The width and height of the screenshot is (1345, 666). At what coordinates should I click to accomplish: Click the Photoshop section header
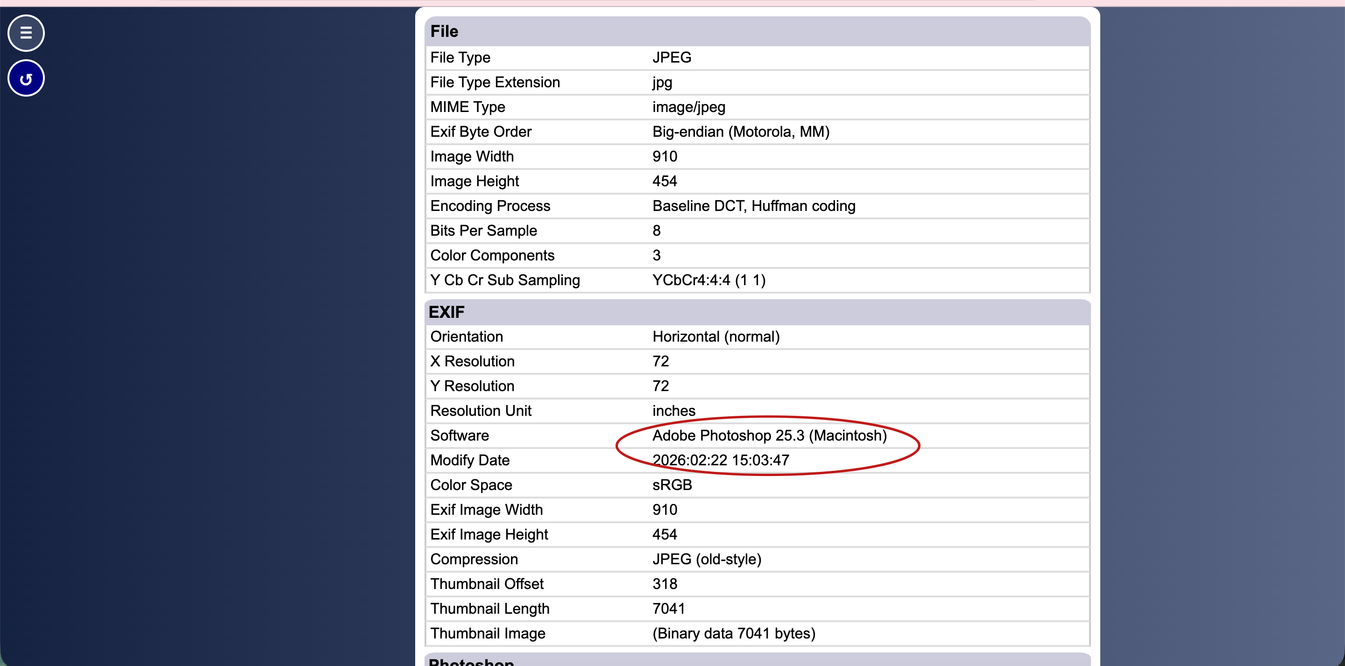point(470,662)
